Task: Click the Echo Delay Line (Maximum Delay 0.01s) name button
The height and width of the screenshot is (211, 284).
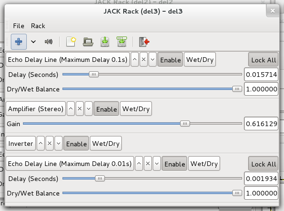Action: (x=70, y=164)
